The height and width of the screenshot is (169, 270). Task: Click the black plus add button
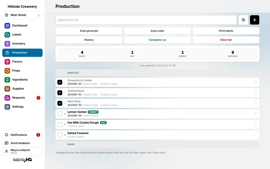coord(255,20)
